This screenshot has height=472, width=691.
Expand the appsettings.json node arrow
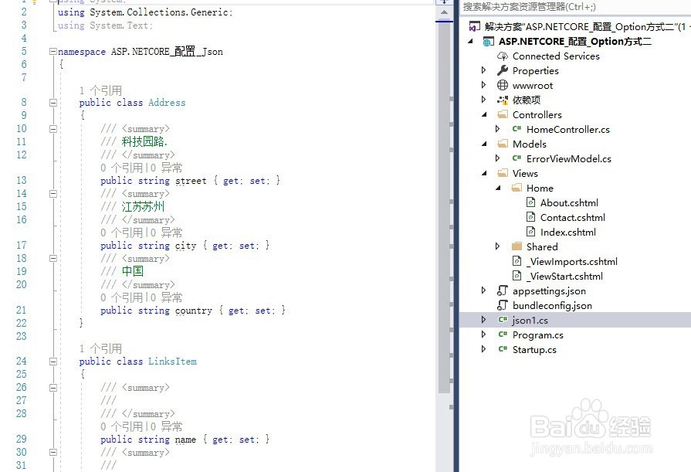click(x=483, y=290)
